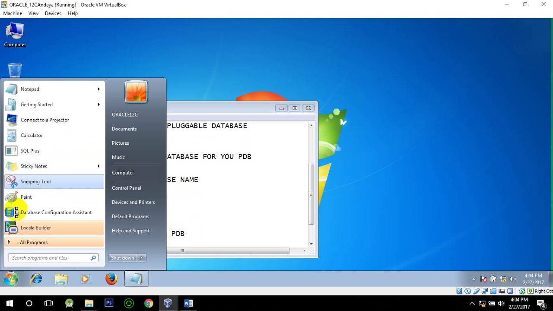Image resolution: width=553 pixels, height=311 pixels.
Task: Open Windows Explorer folder on VM taskbar
Action: tap(61, 279)
